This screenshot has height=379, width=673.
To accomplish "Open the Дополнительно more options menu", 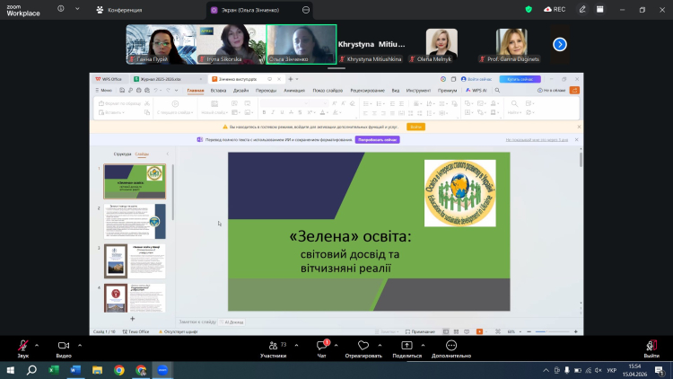I will [x=450, y=347].
